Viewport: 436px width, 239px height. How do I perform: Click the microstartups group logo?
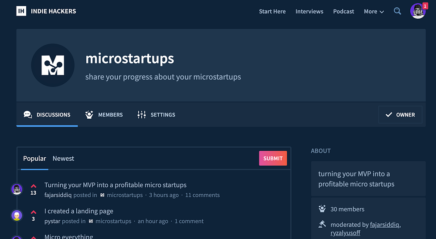coord(53,65)
